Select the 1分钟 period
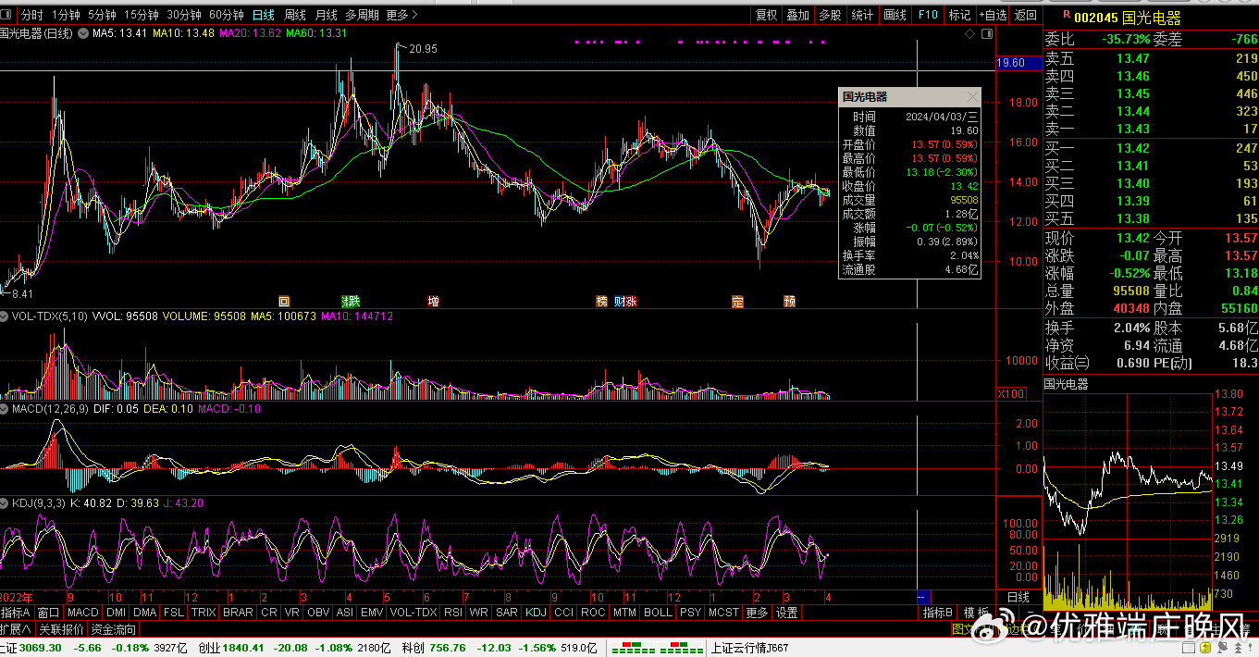Screen dimensions: 1259x657 pos(66,15)
